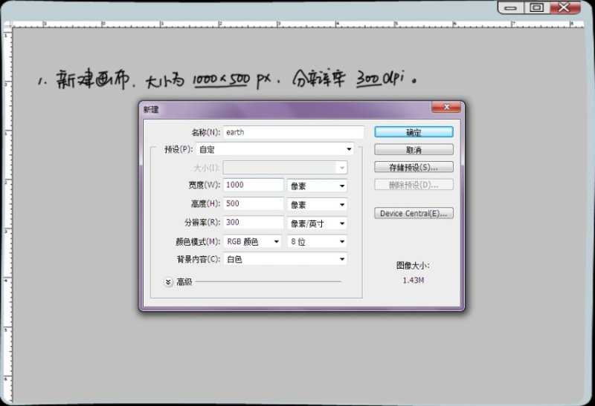Open the 分辨率 unit 像素/英寸 dropdown
This screenshot has height=406, width=595.
(317, 223)
